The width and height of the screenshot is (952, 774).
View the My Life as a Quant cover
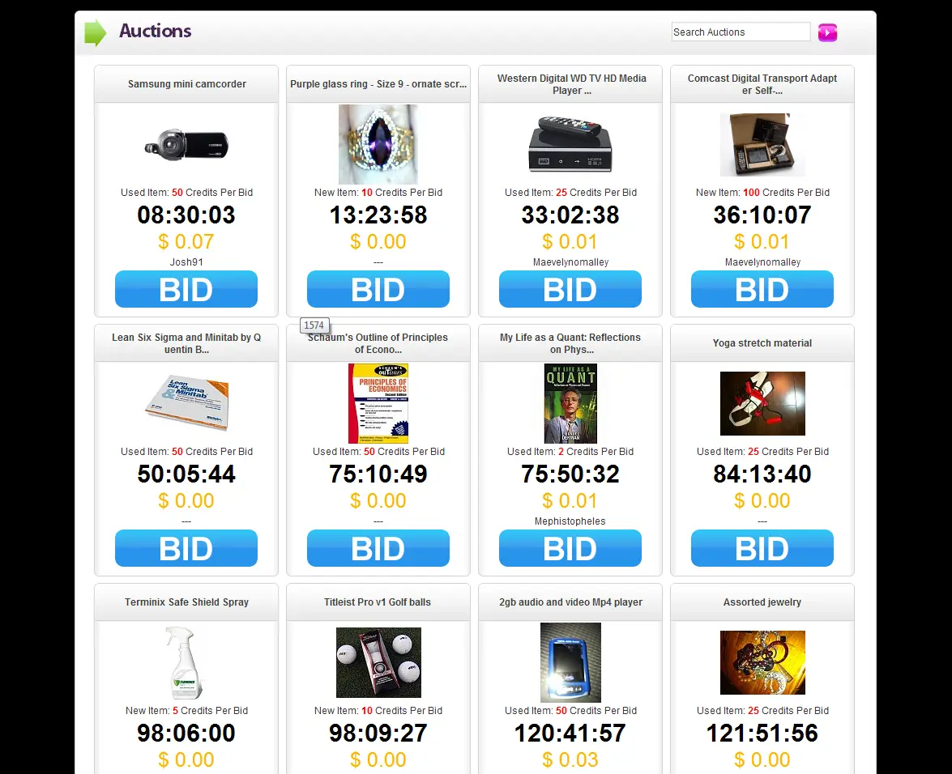point(570,403)
